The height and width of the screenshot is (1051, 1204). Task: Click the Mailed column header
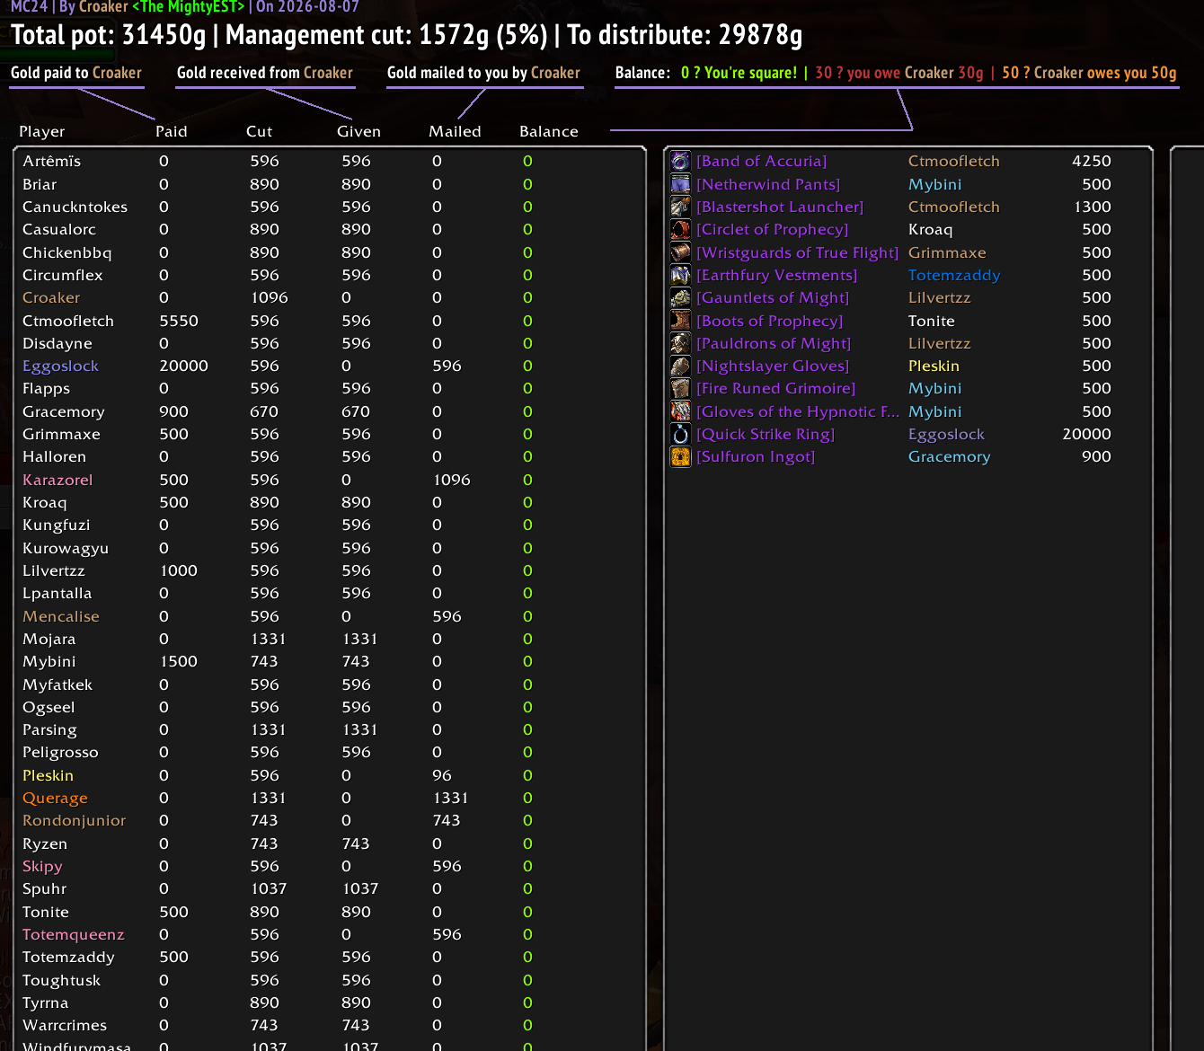point(455,131)
